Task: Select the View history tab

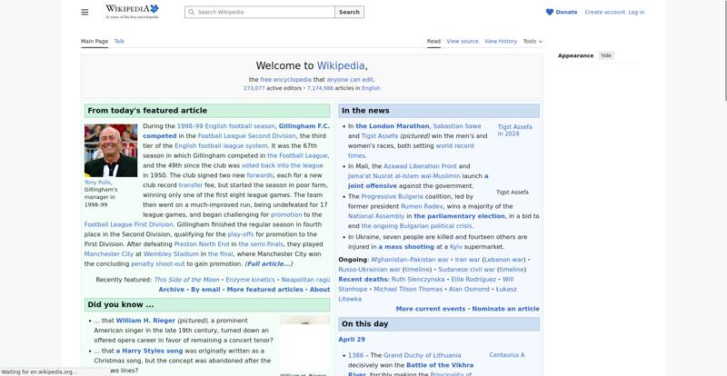Action: tap(500, 41)
